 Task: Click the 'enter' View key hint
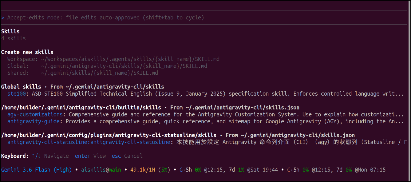[x=90, y=156]
